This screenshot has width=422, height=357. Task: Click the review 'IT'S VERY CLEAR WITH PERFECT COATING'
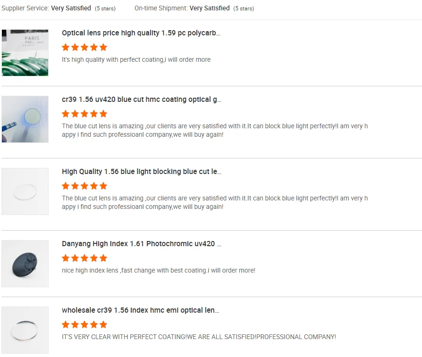[199, 337]
